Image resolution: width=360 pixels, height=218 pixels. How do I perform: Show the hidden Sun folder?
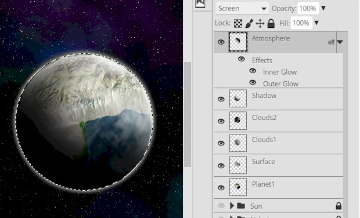point(221,206)
